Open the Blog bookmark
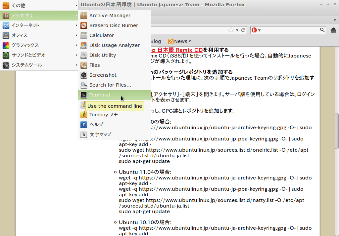 (156, 41)
